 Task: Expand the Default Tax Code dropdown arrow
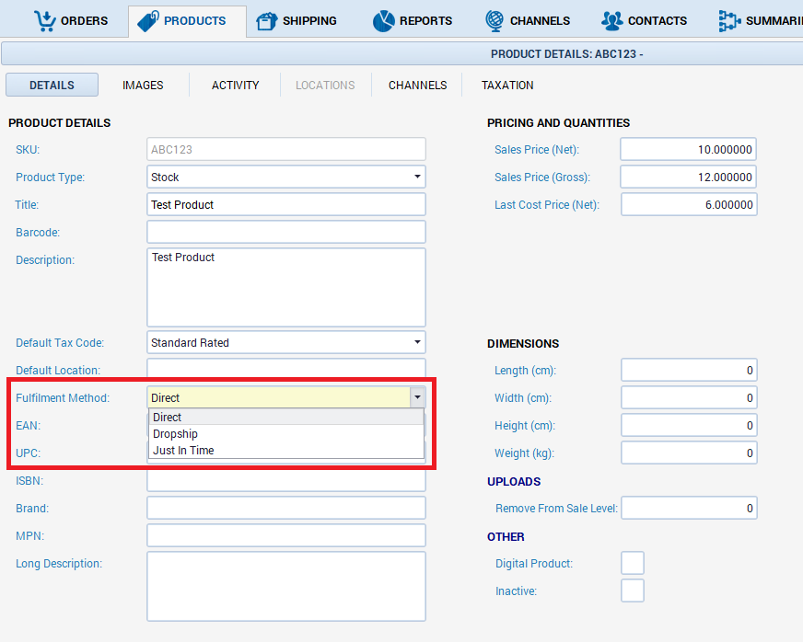(x=417, y=342)
